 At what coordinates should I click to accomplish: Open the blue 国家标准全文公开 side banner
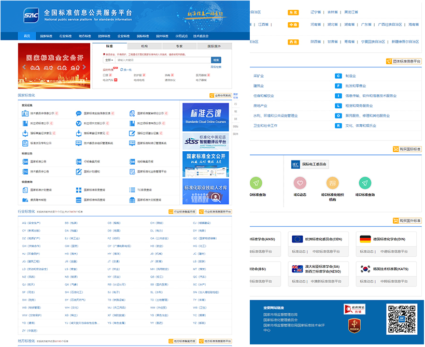[205, 164]
